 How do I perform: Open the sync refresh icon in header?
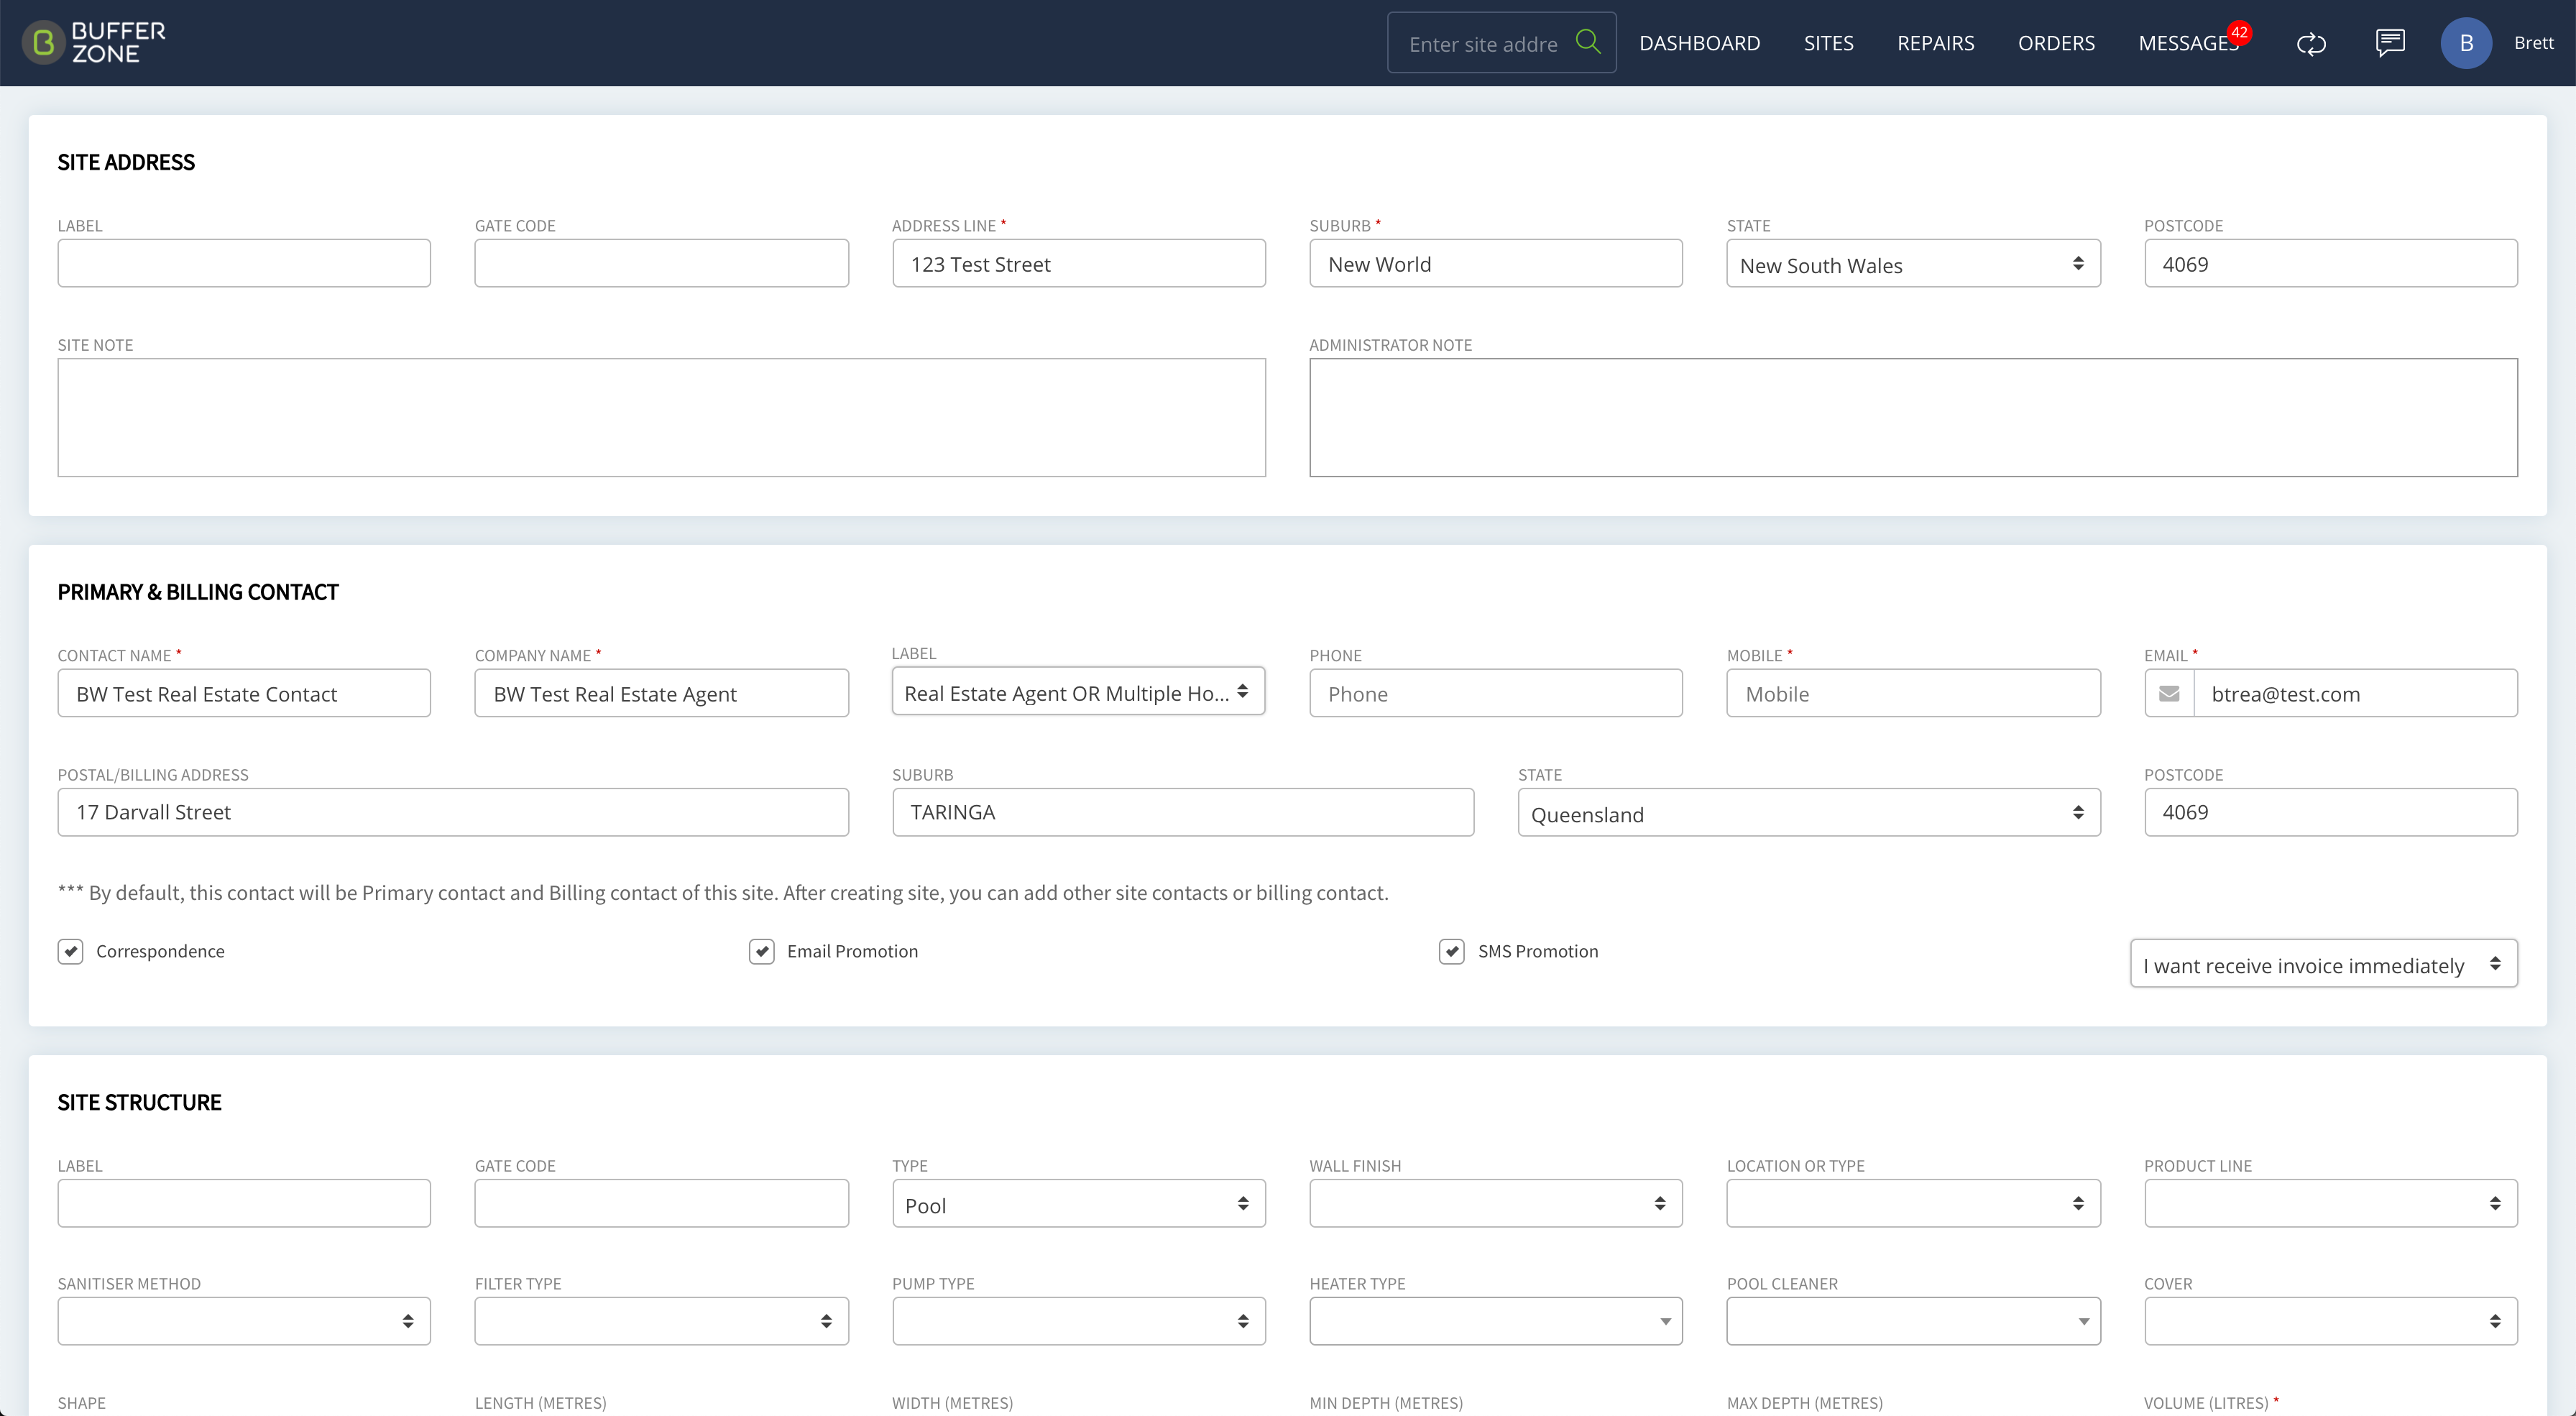(2311, 43)
